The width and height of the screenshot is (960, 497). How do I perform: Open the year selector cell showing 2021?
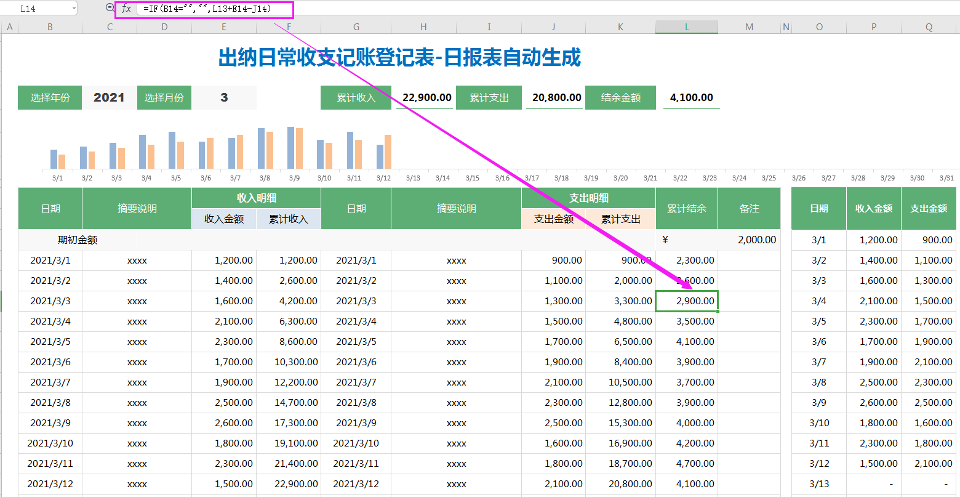pyautogui.click(x=109, y=97)
